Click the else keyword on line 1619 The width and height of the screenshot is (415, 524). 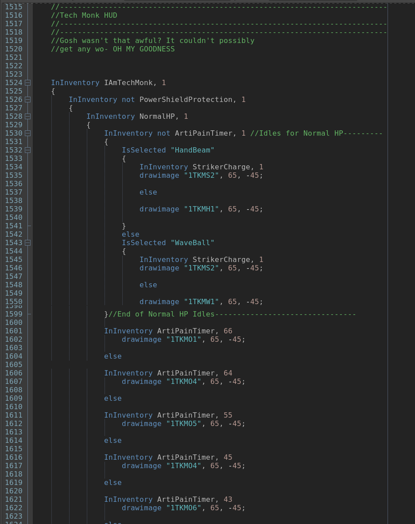pos(113,483)
